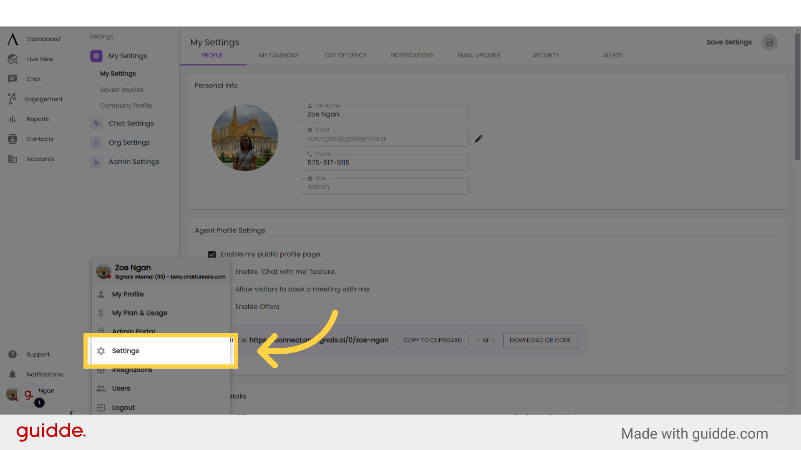Open Dashboard via the logo icon
801x450 pixels.
[13, 39]
